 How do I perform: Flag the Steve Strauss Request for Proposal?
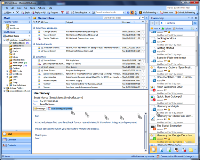tap(143, 70)
